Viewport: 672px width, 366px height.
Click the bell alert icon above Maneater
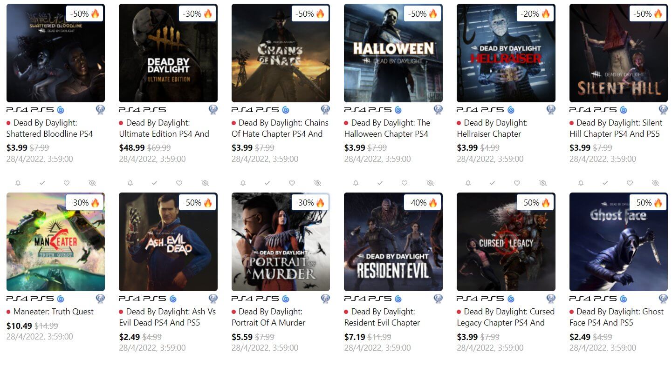[x=18, y=183]
